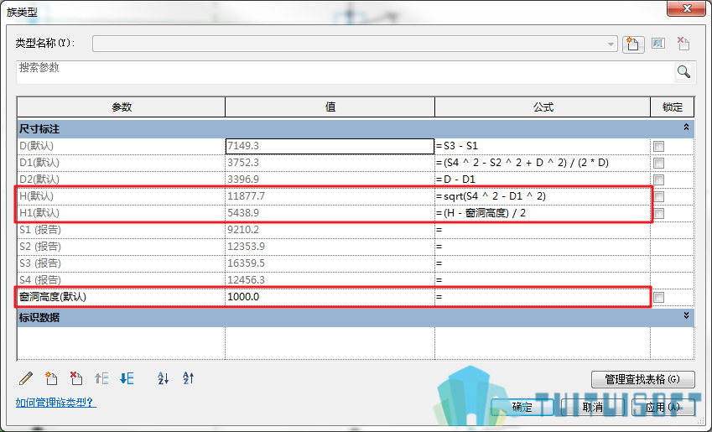Click the Delete Type icon at top right
The width and height of the screenshot is (712, 432).
tap(683, 44)
